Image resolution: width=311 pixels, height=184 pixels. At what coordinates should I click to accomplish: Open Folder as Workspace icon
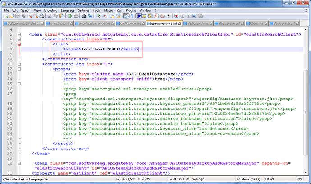(162, 16)
